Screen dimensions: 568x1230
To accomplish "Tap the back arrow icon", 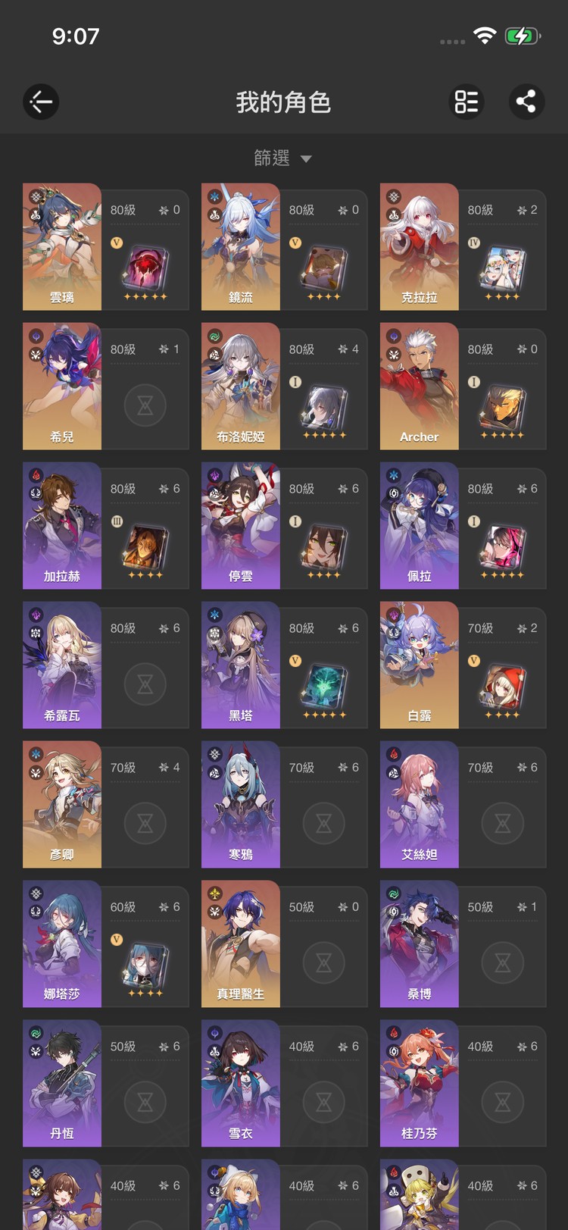I will [x=41, y=102].
